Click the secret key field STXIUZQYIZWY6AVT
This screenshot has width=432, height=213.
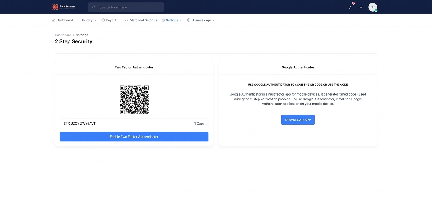point(124,124)
